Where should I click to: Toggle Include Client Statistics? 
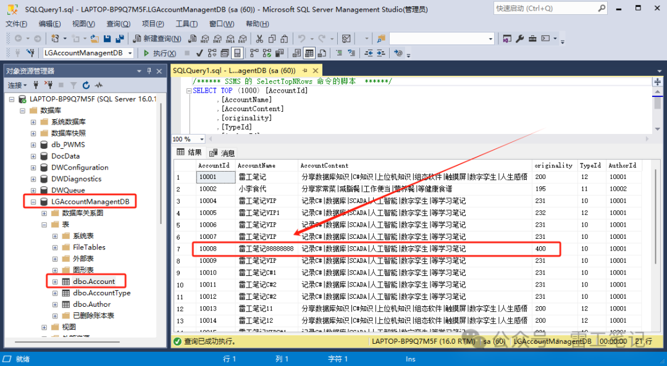(280, 53)
